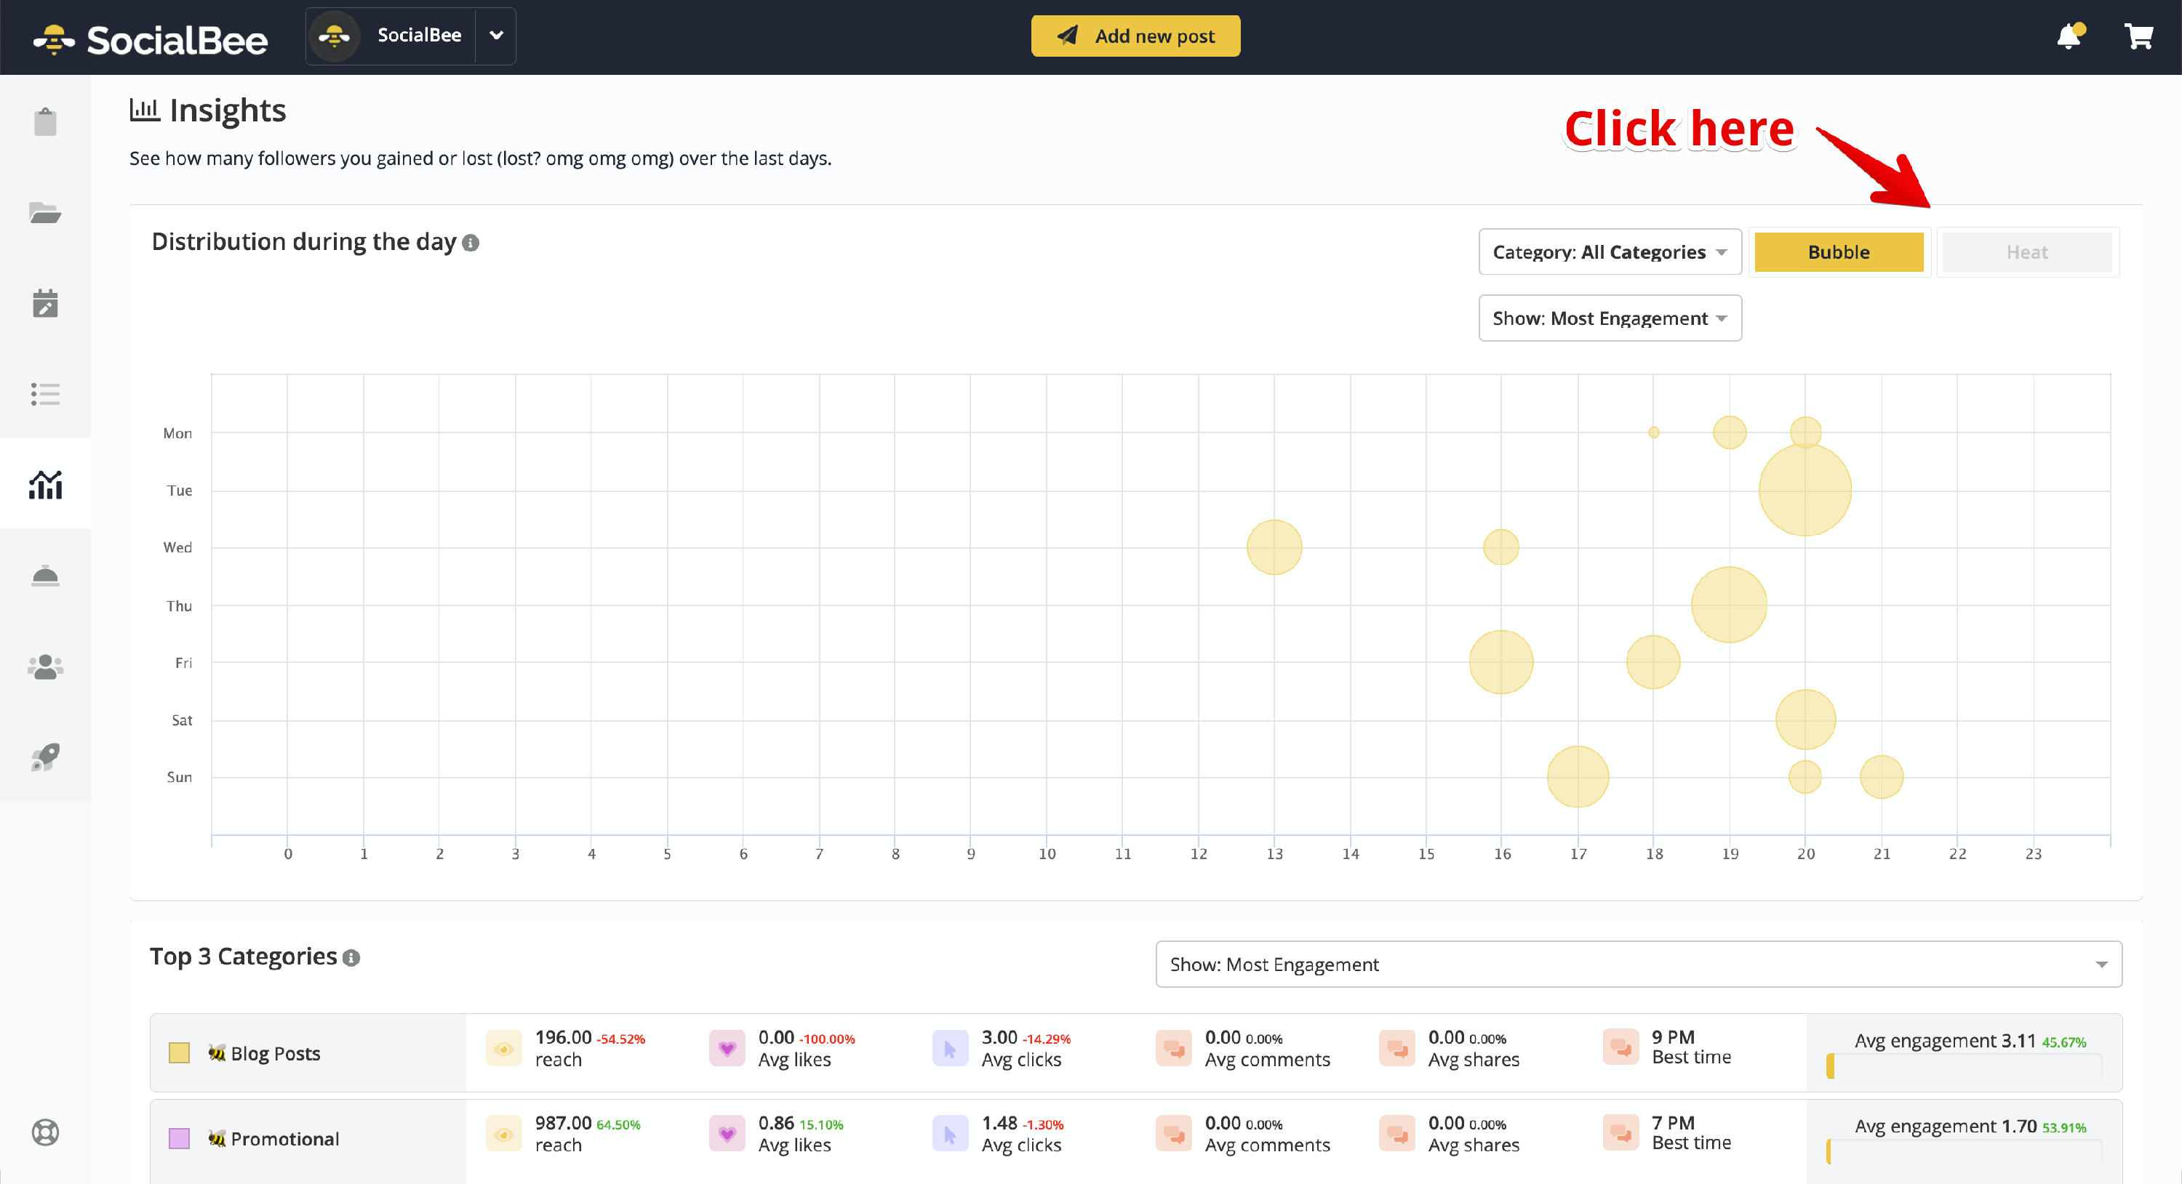Switch chart to Heat view
The image size is (2182, 1184).
pyautogui.click(x=2027, y=252)
